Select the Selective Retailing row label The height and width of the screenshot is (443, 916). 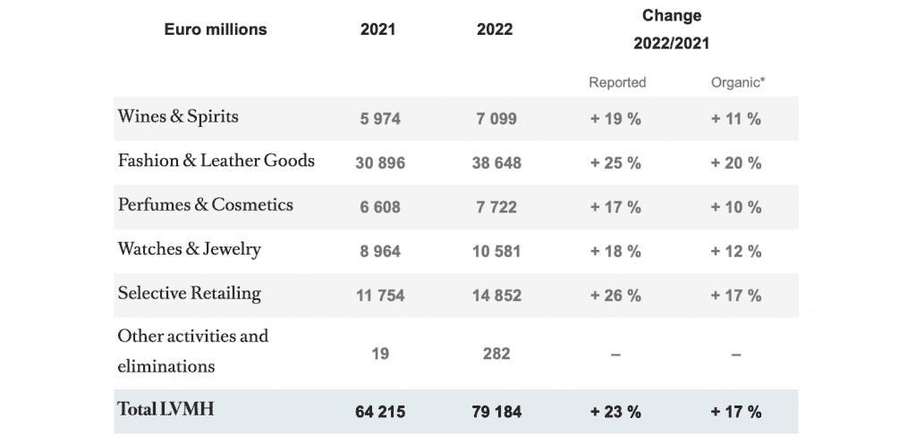click(189, 293)
